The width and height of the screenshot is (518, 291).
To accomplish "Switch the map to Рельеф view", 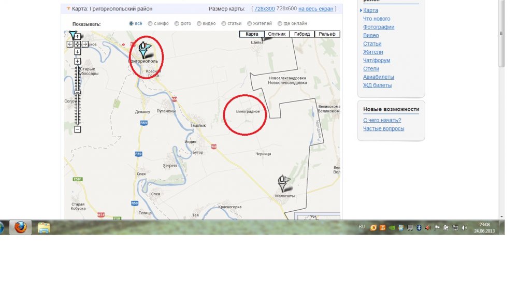I will pos(327,34).
